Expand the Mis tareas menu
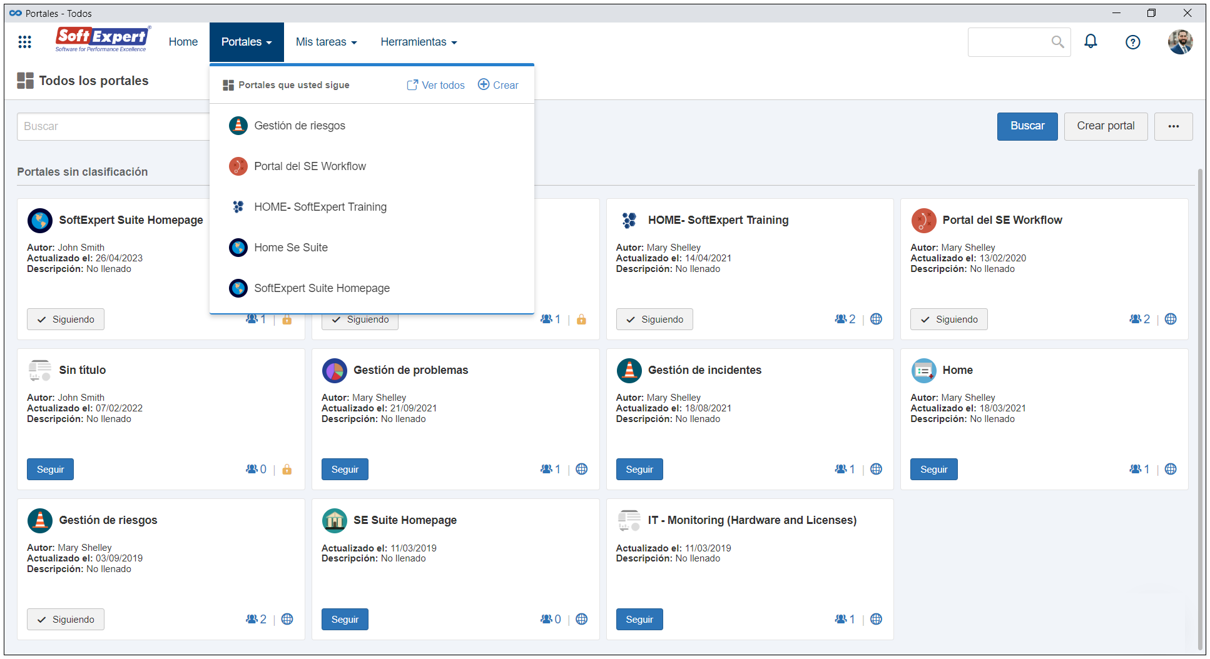The width and height of the screenshot is (1210, 659). point(326,42)
